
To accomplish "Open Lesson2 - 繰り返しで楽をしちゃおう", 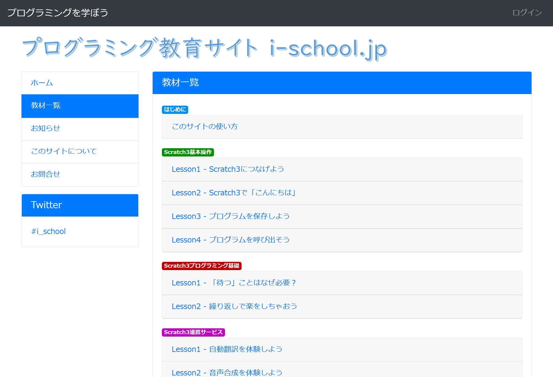I will [x=342, y=307].
